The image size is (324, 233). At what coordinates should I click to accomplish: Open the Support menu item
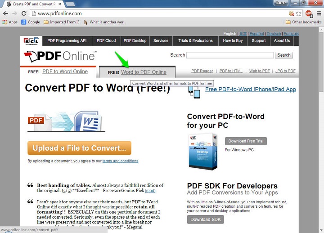pyautogui.click(x=258, y=40)
